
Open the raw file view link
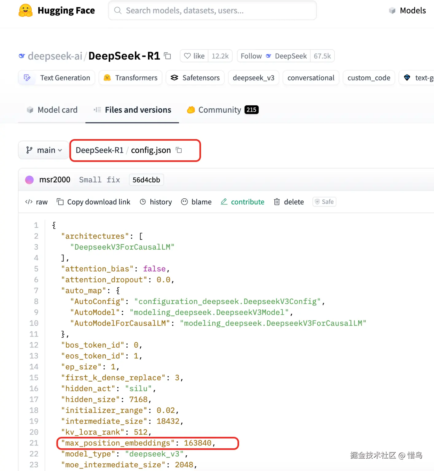click(x=37, y=202)
